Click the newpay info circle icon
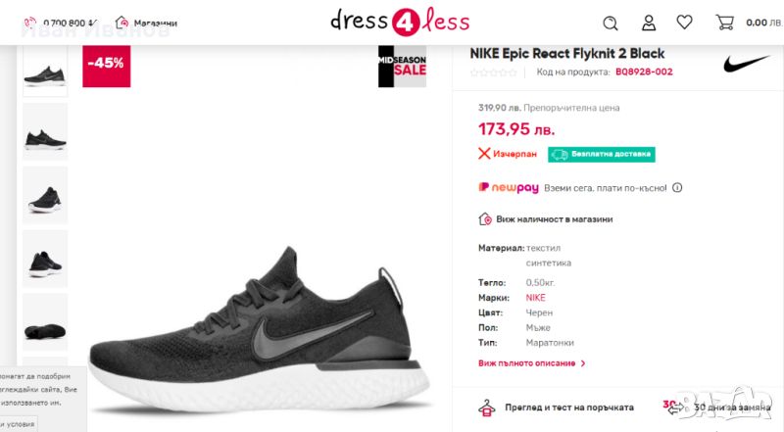The image size is (784, 432). (677, 188)
